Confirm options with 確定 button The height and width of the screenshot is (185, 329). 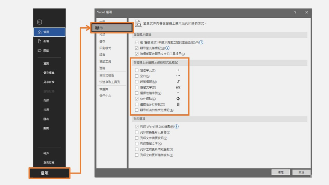point(281,172)
